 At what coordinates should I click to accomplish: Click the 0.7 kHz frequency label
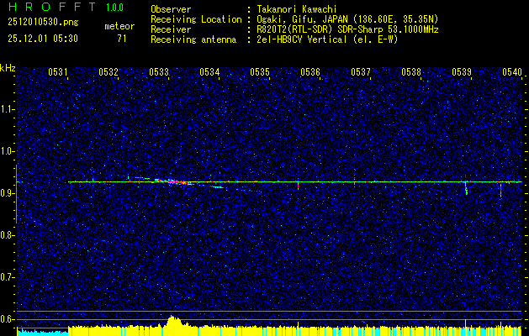[x=8, y=277]
